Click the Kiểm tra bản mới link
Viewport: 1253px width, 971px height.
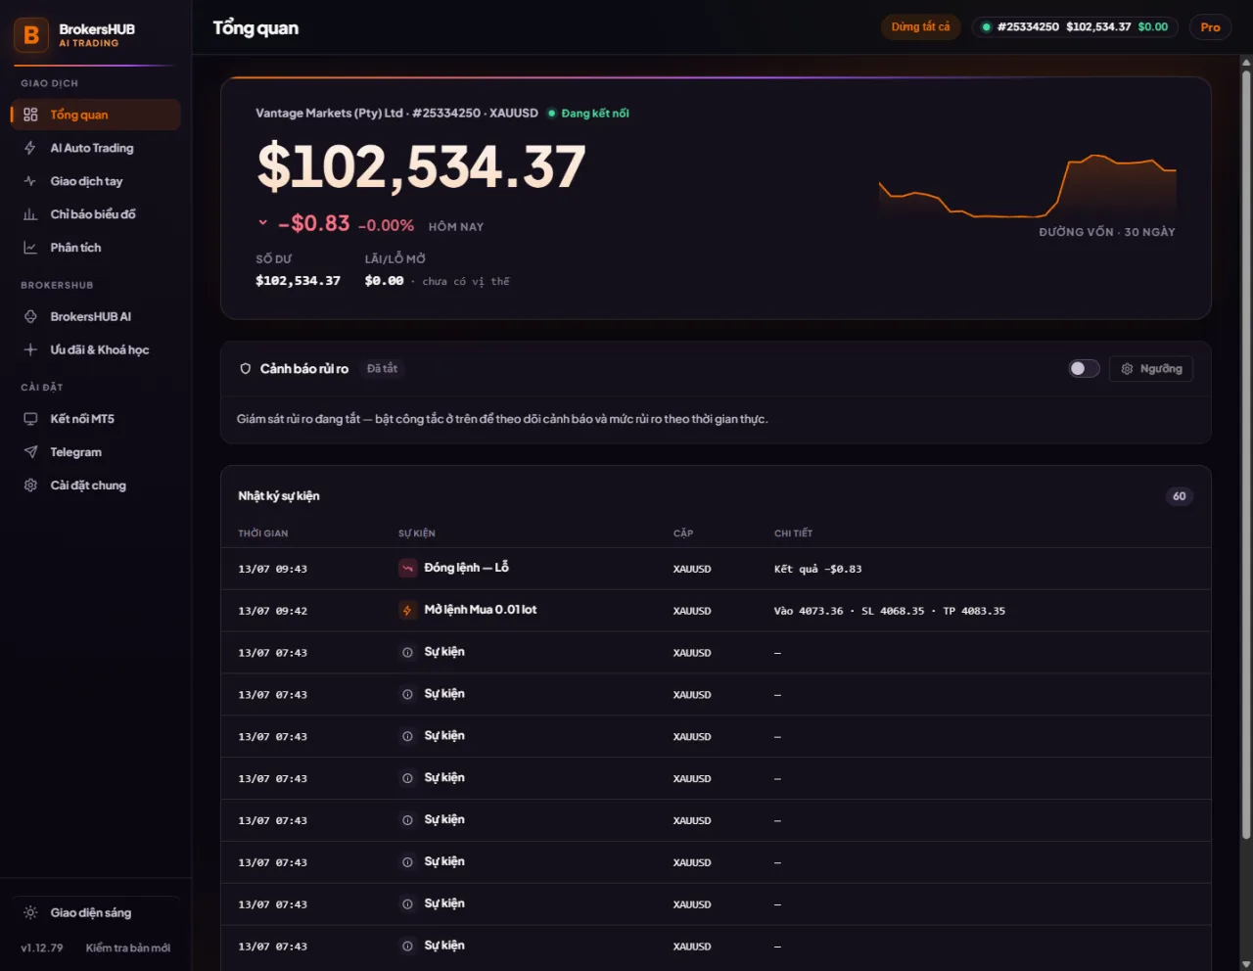click(x=128, y=948)
